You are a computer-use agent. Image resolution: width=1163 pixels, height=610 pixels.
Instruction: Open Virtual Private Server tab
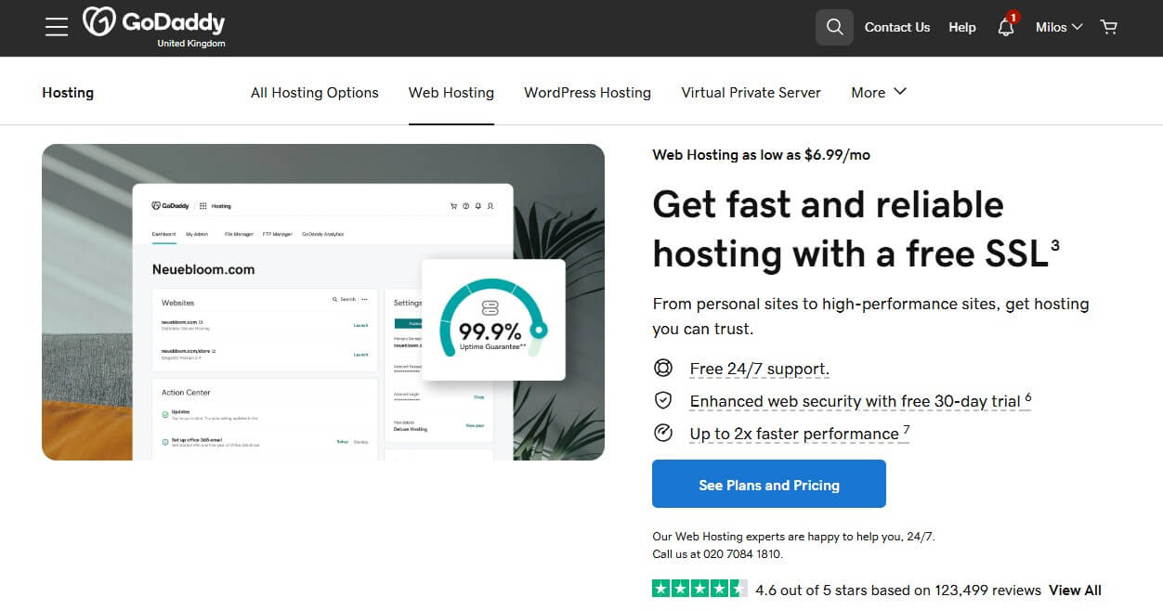pos(751,92)
